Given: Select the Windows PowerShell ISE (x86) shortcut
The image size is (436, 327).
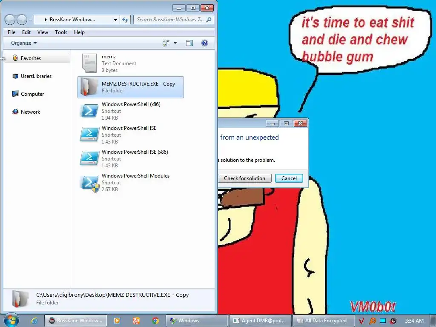Looking at the screenshot, I should point(131,159).
